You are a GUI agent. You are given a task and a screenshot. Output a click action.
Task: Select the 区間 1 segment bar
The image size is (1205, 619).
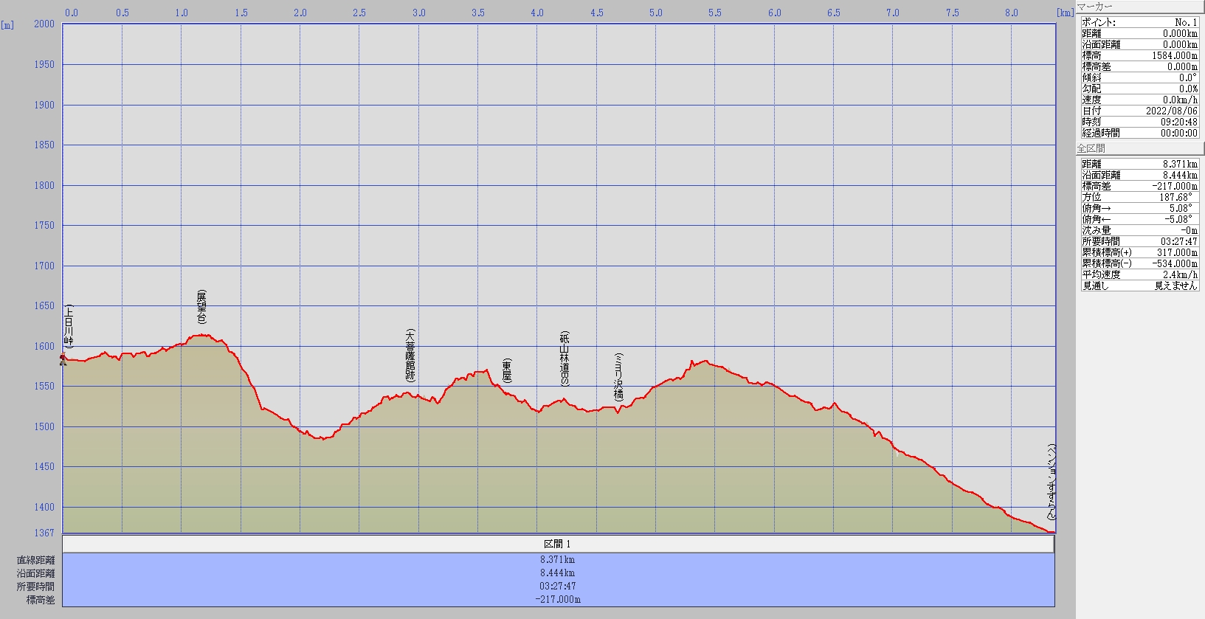(558, 544)
